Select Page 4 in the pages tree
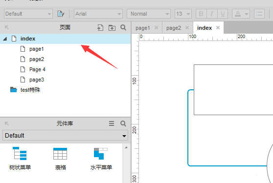This screenshot has width=273, height=183. tap(37, 69)
